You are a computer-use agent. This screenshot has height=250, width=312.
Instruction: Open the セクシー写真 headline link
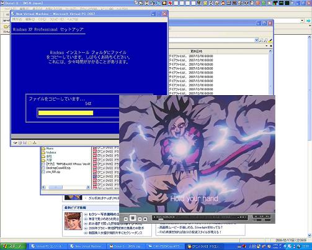104,214
